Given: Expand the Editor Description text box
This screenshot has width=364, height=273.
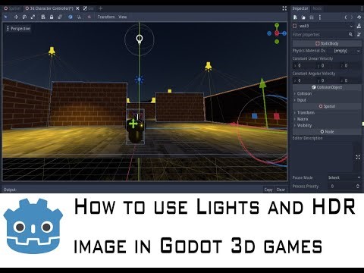Looking at the screenshot, I should [x=358, y=157].
